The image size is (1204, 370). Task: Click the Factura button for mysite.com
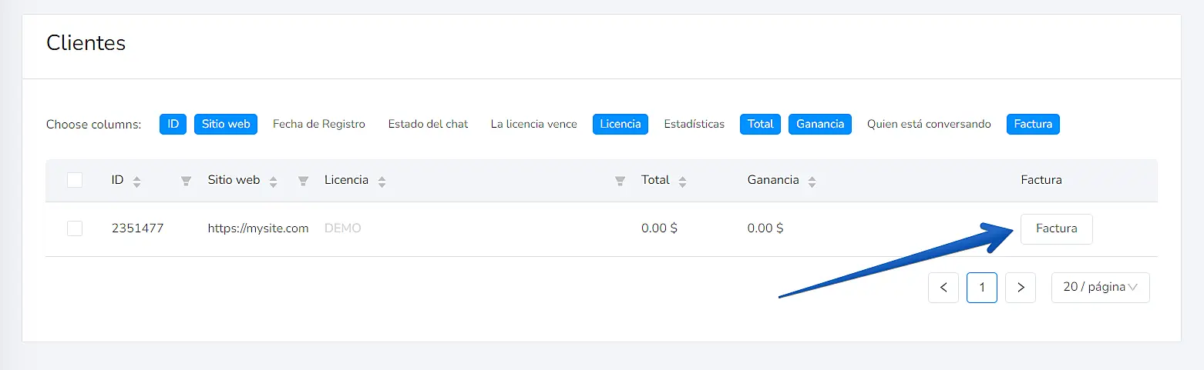[x=1056, y=228]
